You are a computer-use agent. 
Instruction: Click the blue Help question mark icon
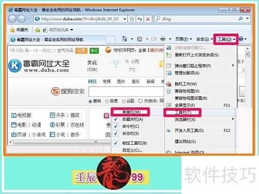[241, 39]
